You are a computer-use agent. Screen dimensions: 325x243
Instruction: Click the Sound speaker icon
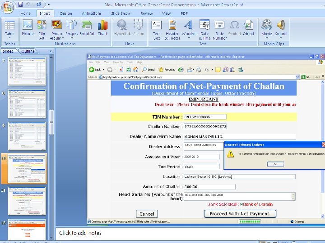click(x=281, y=25)
